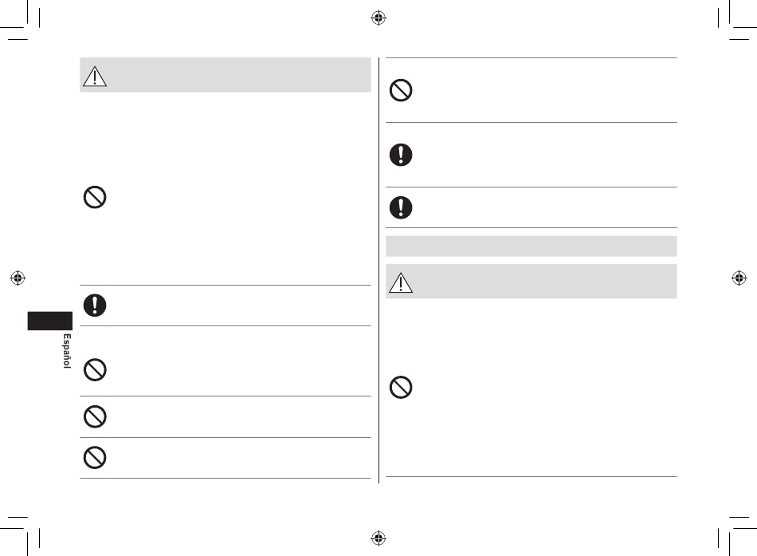Click the Español language tab label
Image resolution: width=757 pixels, height=556 pixels.
point(67,351)
